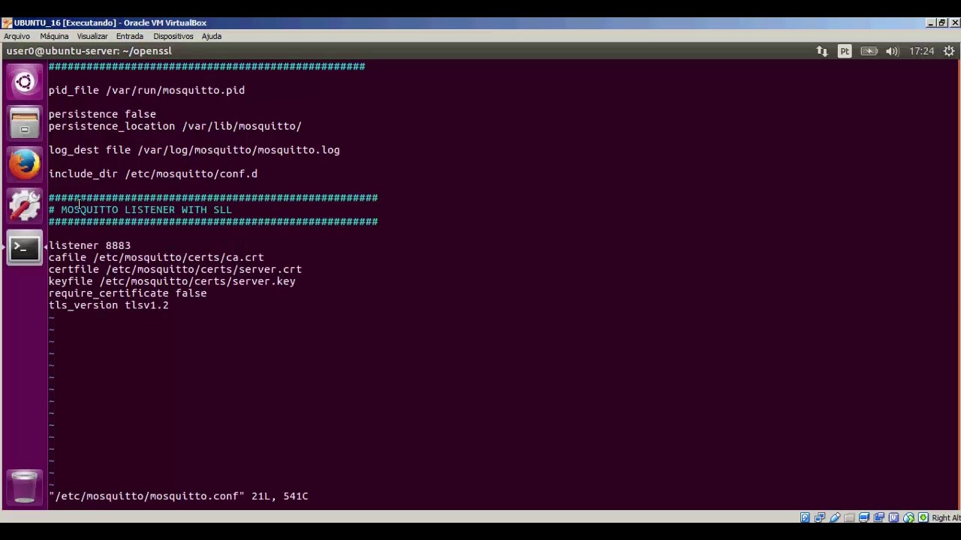Open the Ajuda menu
This screenshot has width=961, height=540.
(211, 36)
